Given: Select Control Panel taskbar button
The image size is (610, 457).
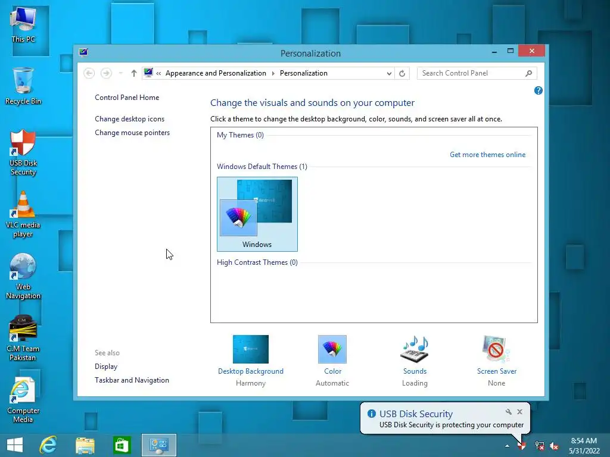Looking at the screenshot, I should click(x=158, y=445).
